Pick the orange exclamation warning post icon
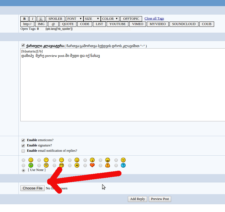Image resolution: width=225 pixels, height=212 pixels. tap(107, 165)
